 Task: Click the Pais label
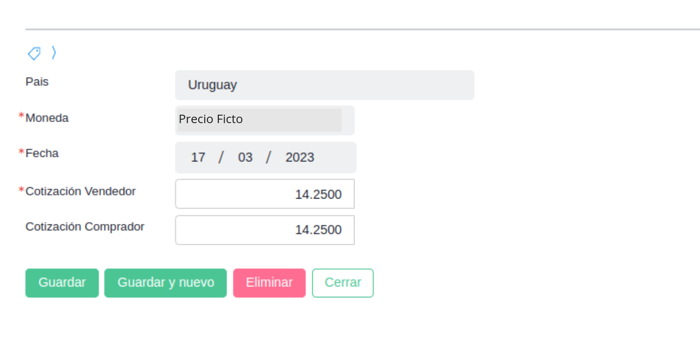pyautogui.click(x=37, y=81)
